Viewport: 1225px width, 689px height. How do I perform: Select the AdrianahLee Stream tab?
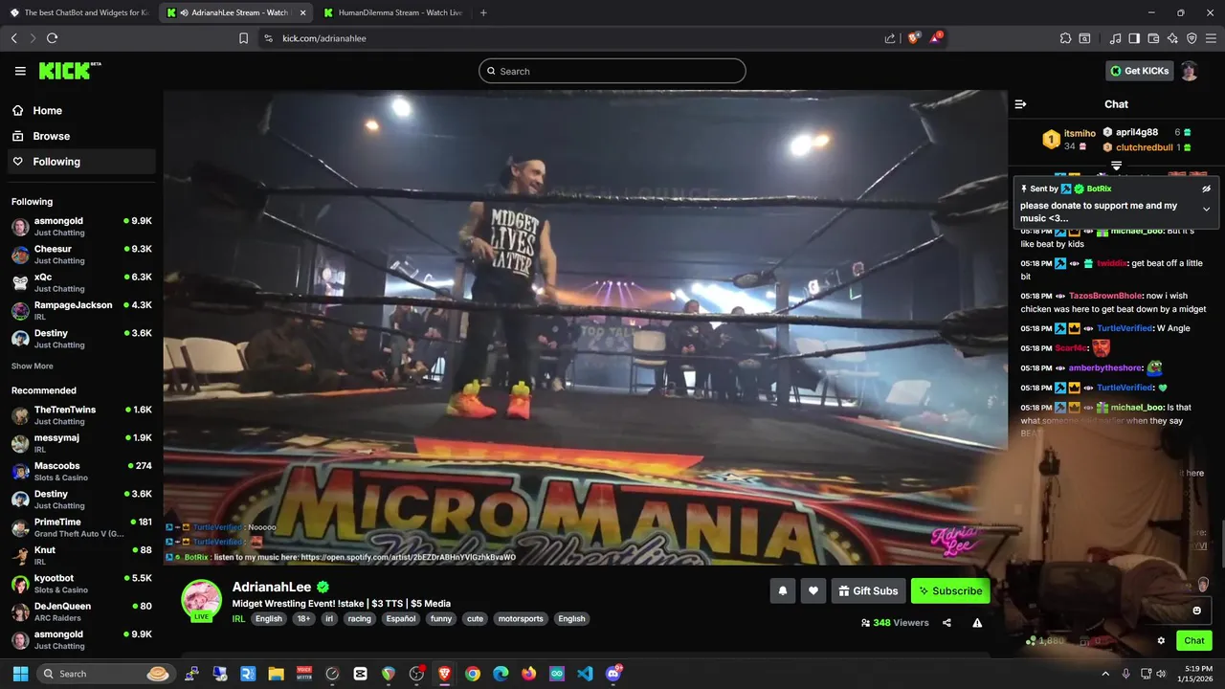coord(235,12)
